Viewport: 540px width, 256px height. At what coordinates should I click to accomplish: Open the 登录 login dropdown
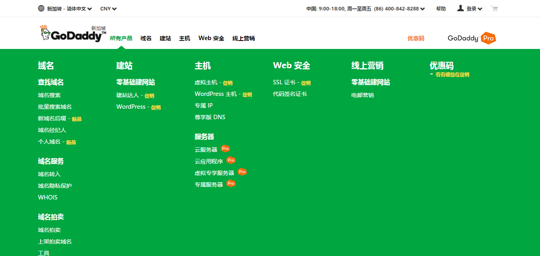474,9
